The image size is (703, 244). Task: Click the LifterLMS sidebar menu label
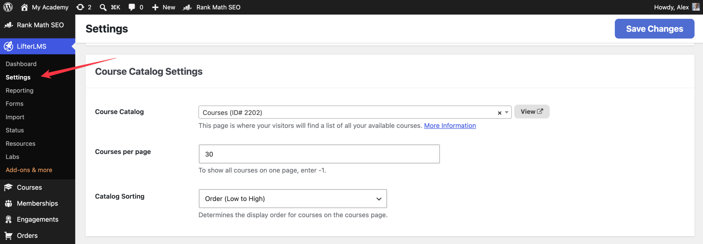32,46
